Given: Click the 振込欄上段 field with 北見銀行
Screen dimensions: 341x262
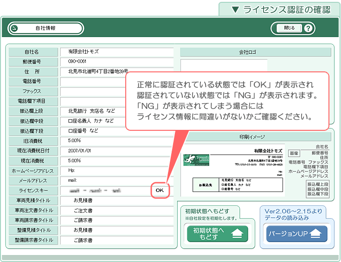Looking at the screenshot, I should [x=93, y=111].
